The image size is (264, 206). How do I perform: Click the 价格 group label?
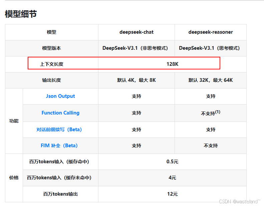tap(14, 178)
